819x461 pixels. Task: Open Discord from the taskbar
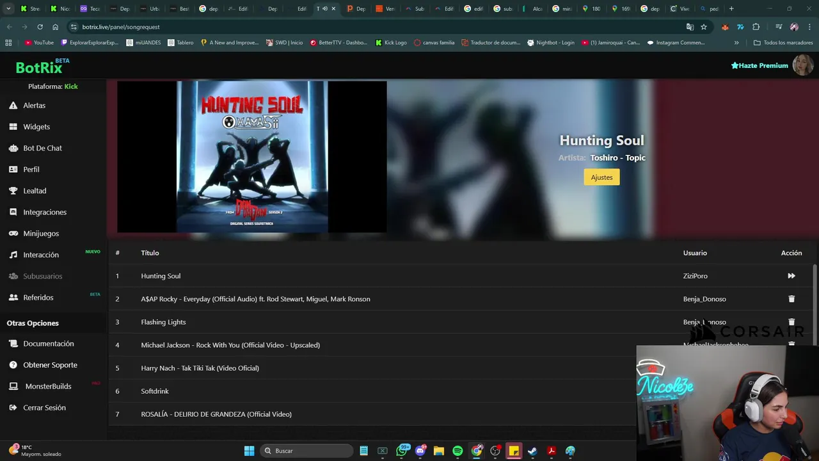click(420, 451)
